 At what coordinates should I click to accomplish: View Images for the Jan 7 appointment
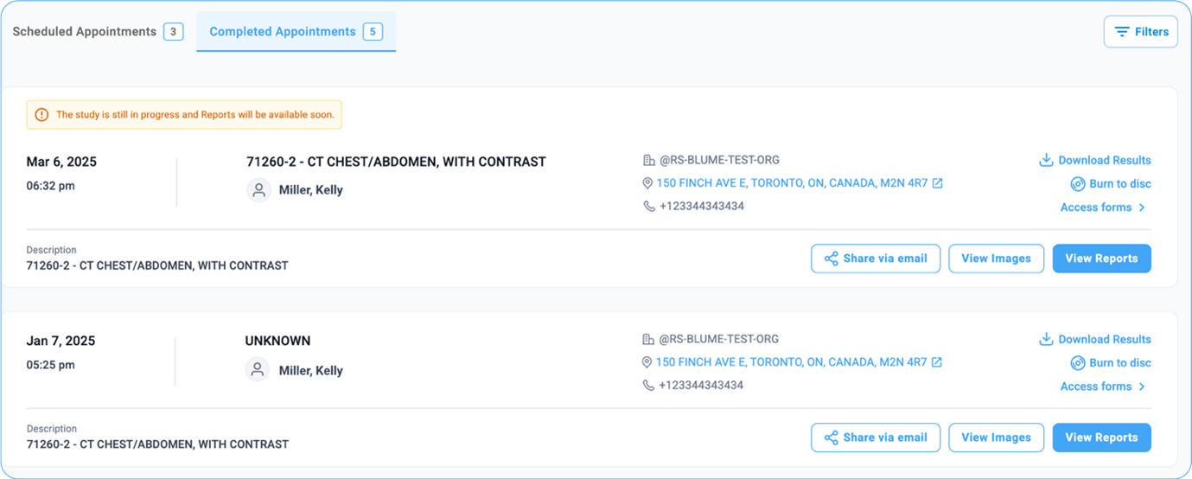pos(996,437)
